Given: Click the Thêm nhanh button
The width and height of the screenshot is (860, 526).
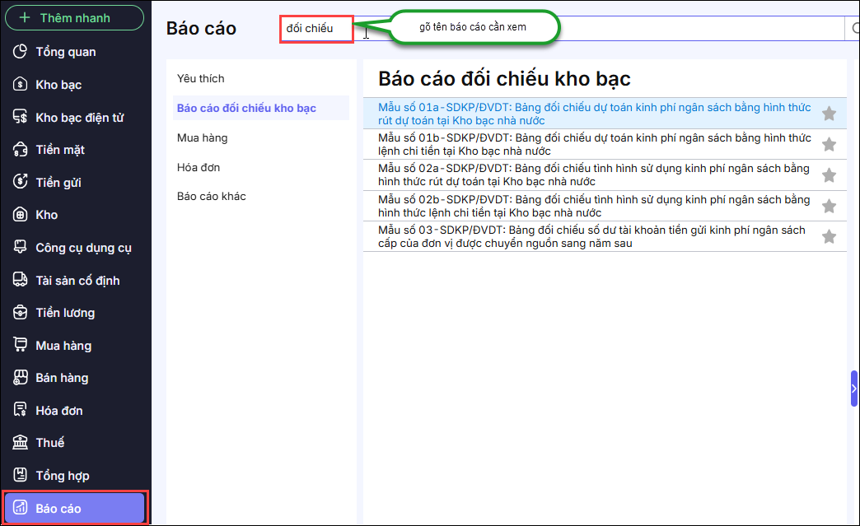Looking at the screenshot, I should pos(75,17).
